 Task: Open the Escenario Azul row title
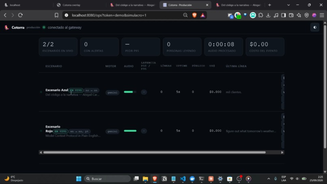(57, 90)
